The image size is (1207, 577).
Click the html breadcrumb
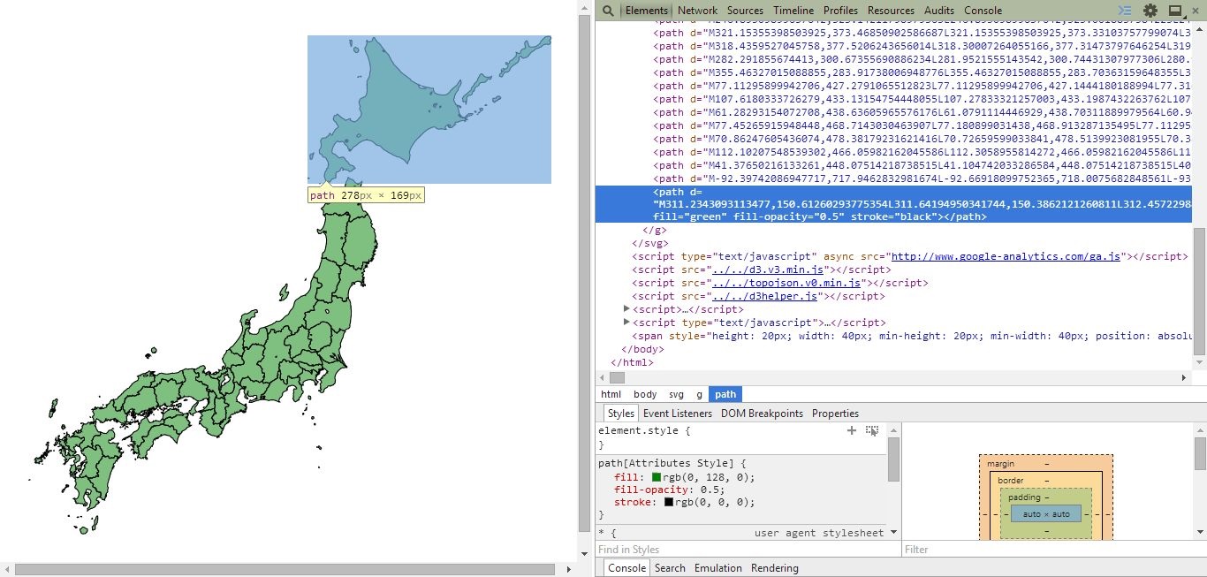[x=611, y=394]
